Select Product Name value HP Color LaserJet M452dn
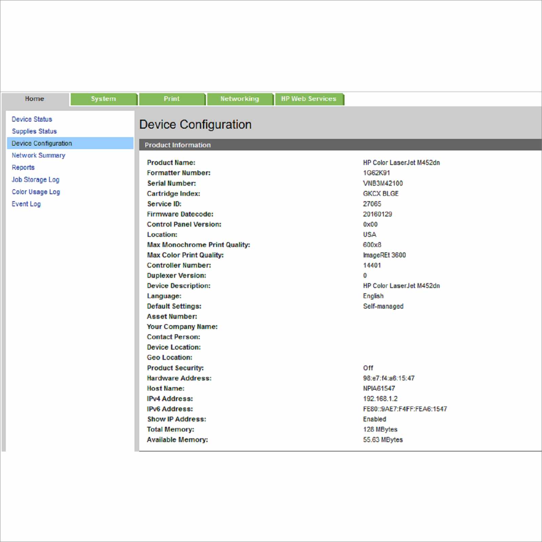The image size is (542, 542). coord(401,163)
